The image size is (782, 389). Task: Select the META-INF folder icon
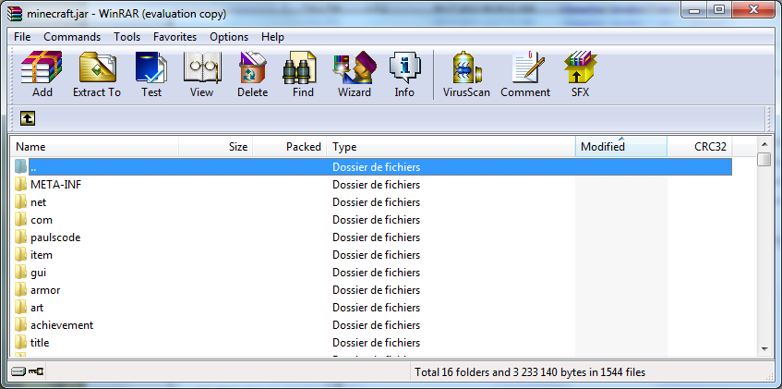pos(20,185)
